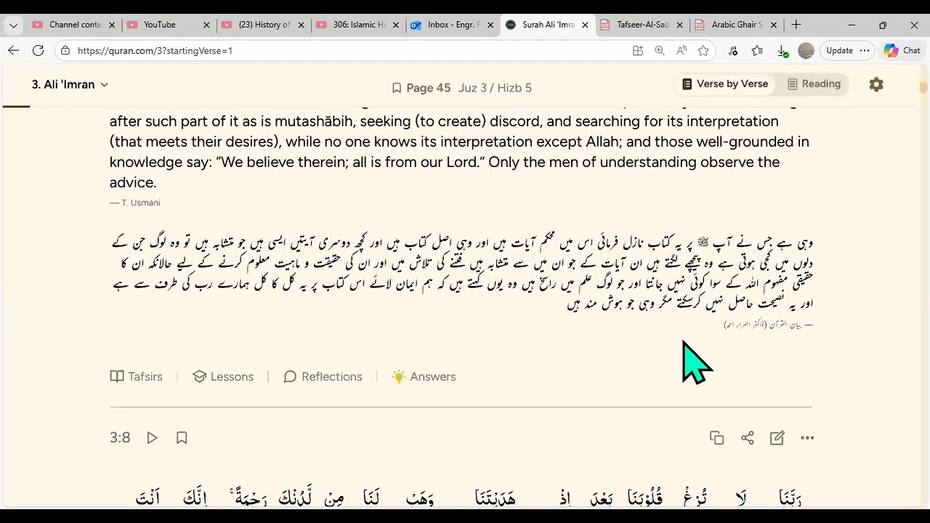
Task: Share verse 3:8
Action: [x=747, y=438]
